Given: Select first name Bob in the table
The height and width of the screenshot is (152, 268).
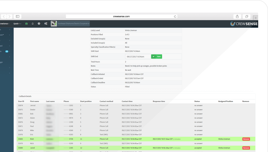Looking at the screenshot, I should click(32, 114).
